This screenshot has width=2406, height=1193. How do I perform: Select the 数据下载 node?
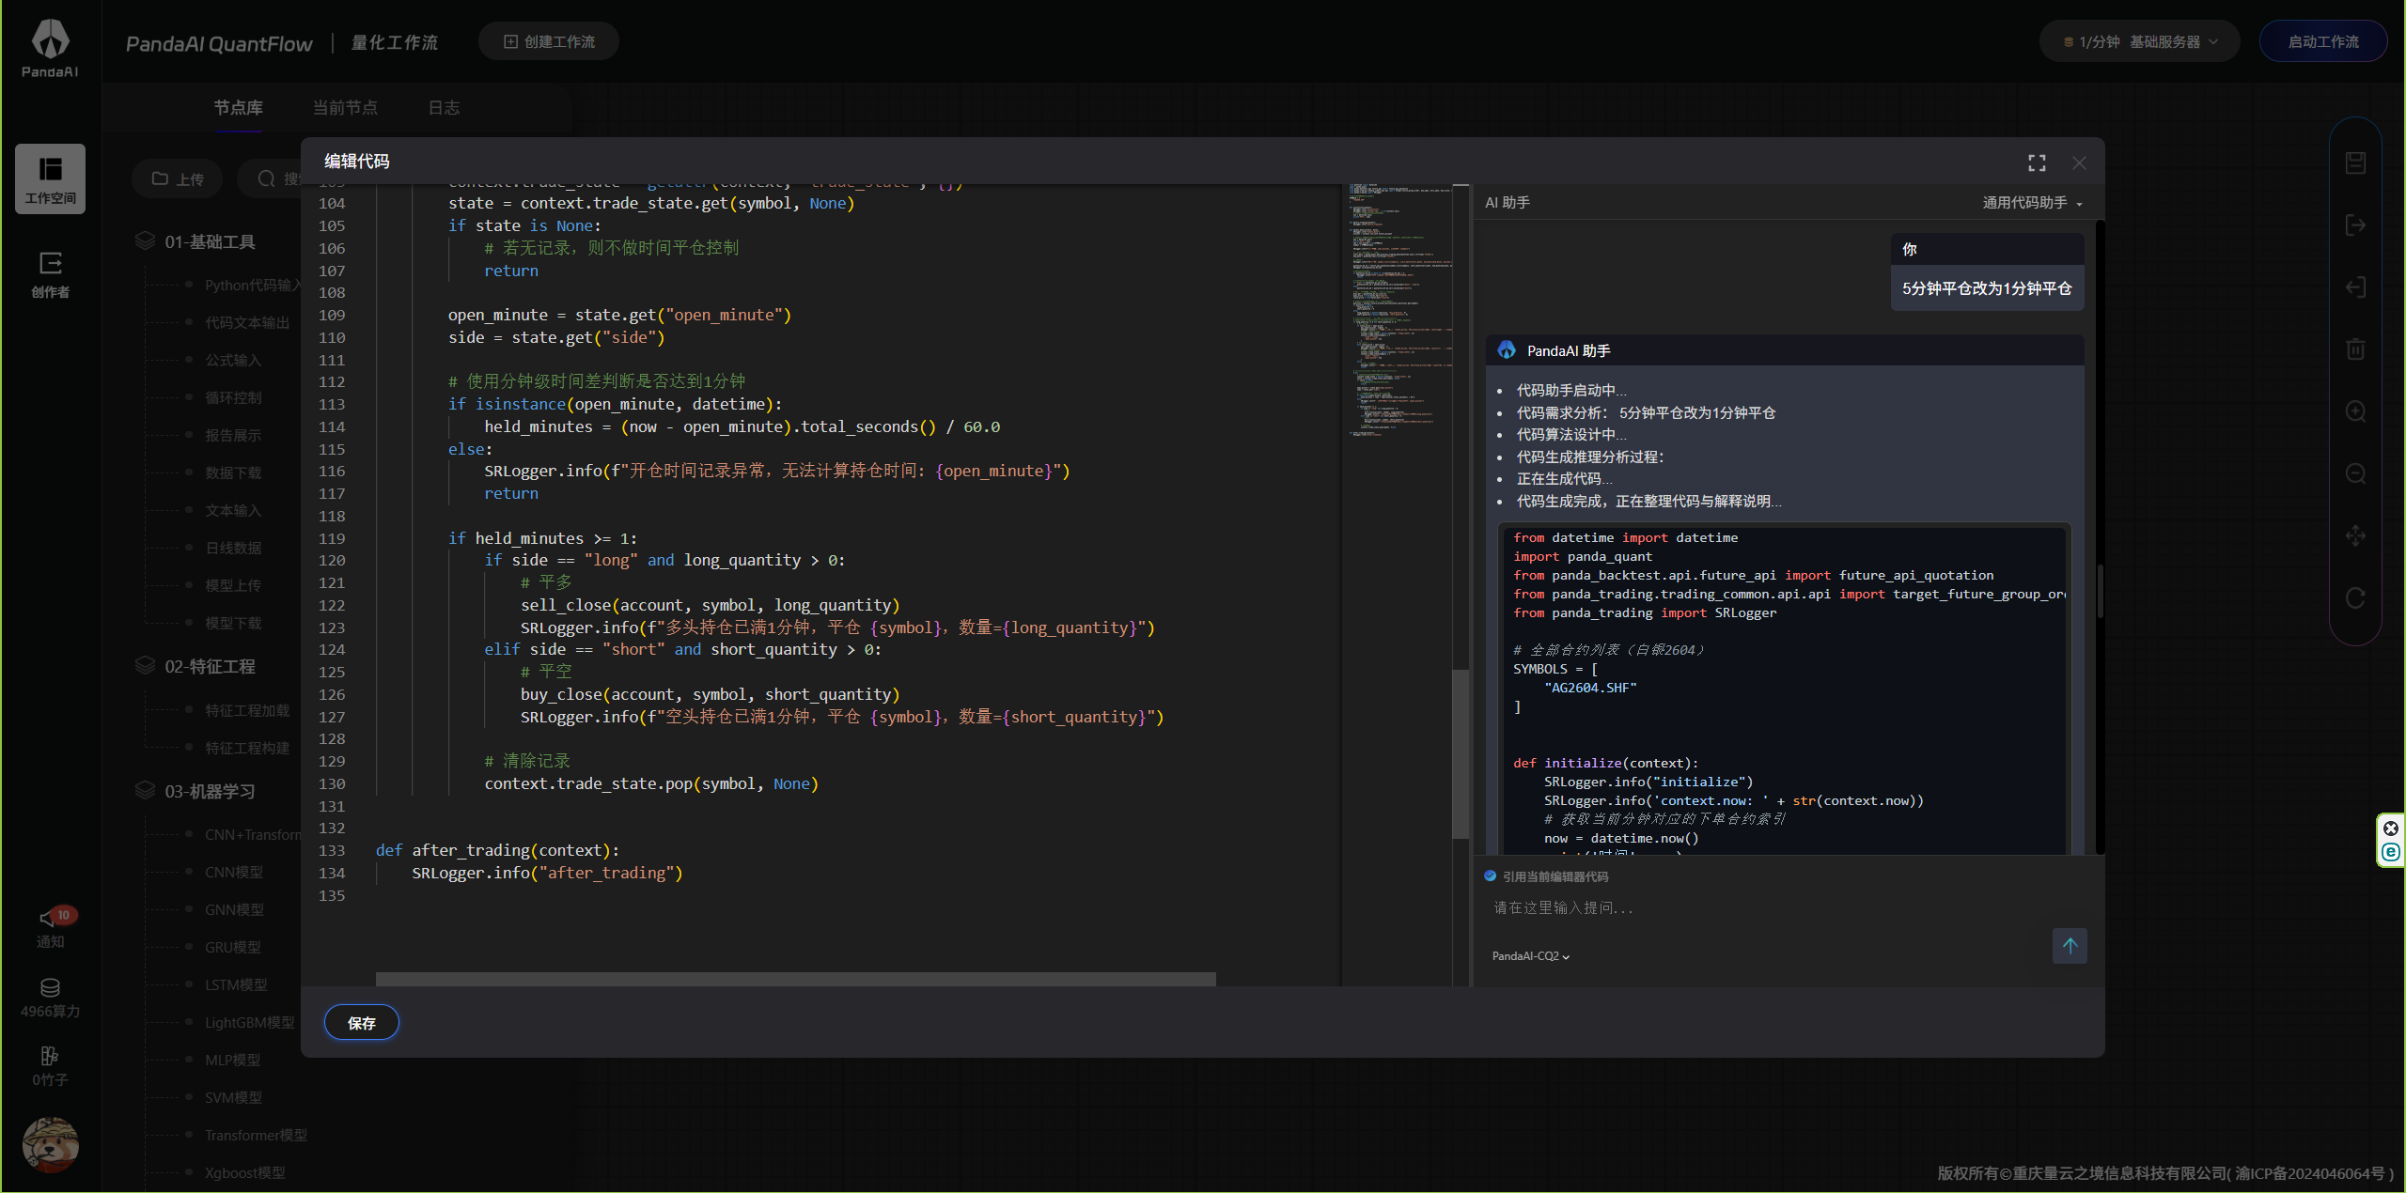point(233,473)
